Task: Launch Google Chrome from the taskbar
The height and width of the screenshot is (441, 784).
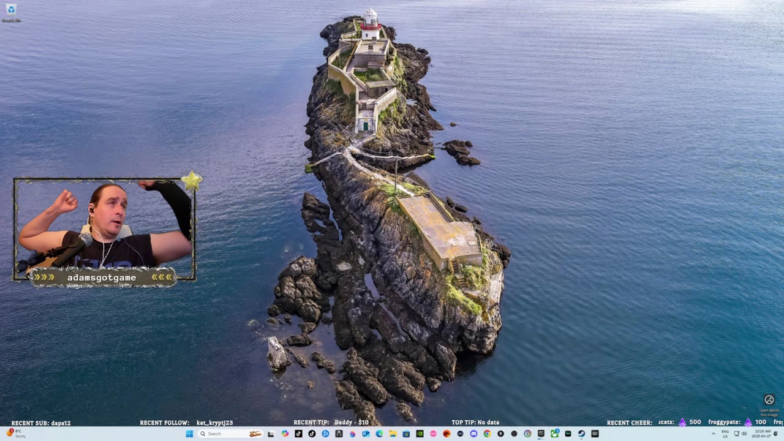Action: coord(487,434)
